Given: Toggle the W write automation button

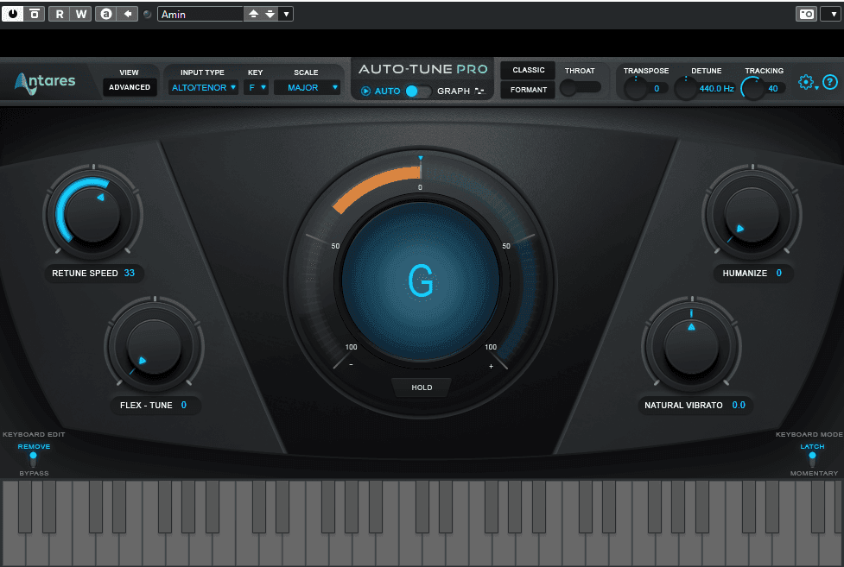Looking at the screenshot, I should point(80,14).
